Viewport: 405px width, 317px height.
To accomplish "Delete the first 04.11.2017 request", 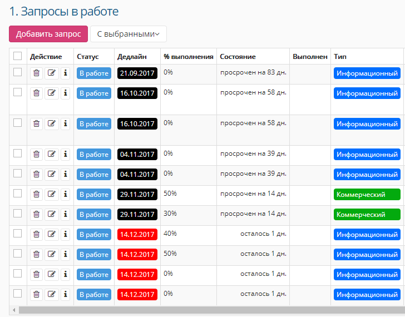I will tap(36, 155).
